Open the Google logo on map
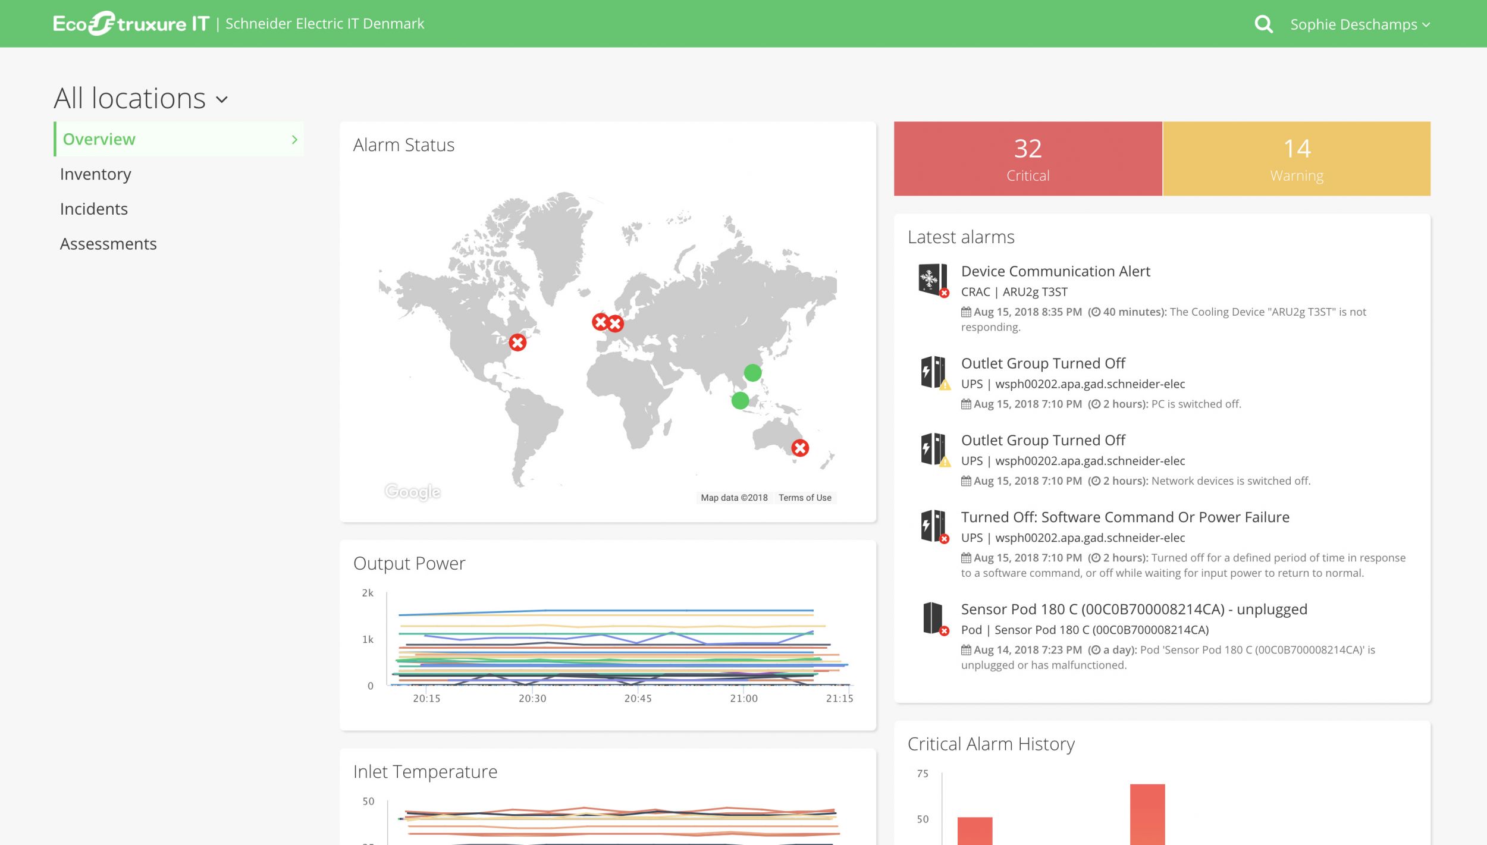Viewport: 1487px width, 845px height. point(412,492)
